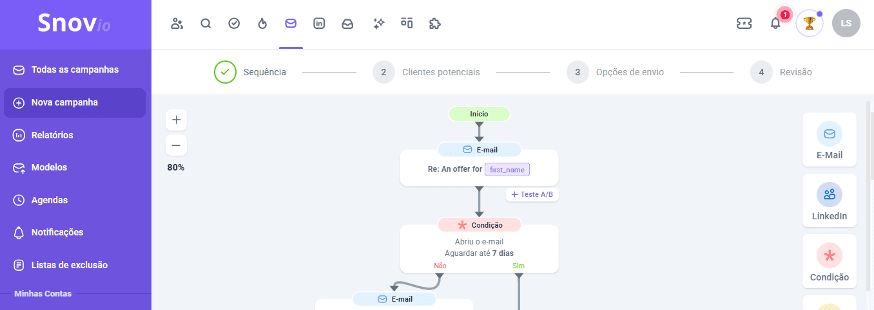Open the search magnifier tool in top bar
The width and height of the screenshot is (874, 310).
pyautogui.click(x=206, y=24)
